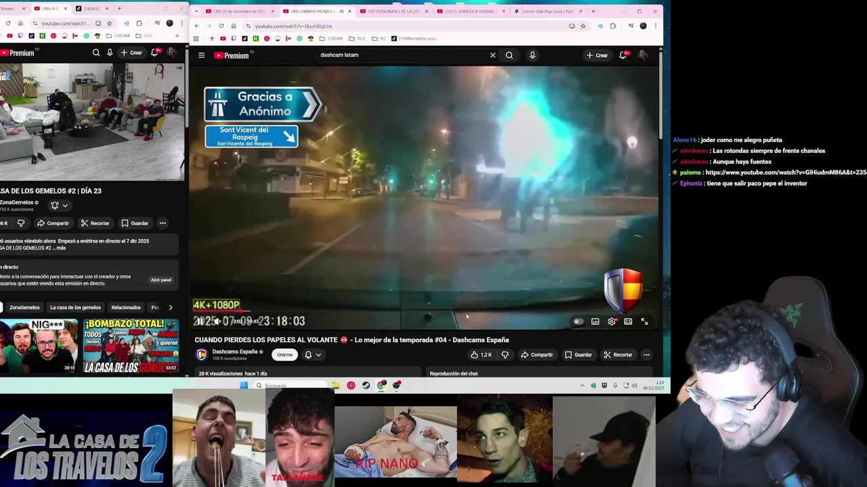Open search in left YouTube window
The height and width of the screenshot is (487, 867).
[x=96, y=53]
